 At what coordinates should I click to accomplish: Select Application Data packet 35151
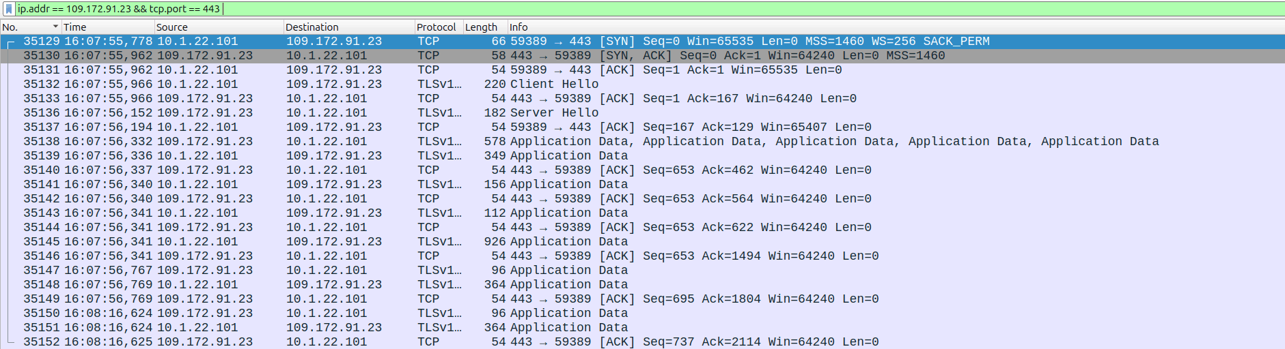click(642, 328)
